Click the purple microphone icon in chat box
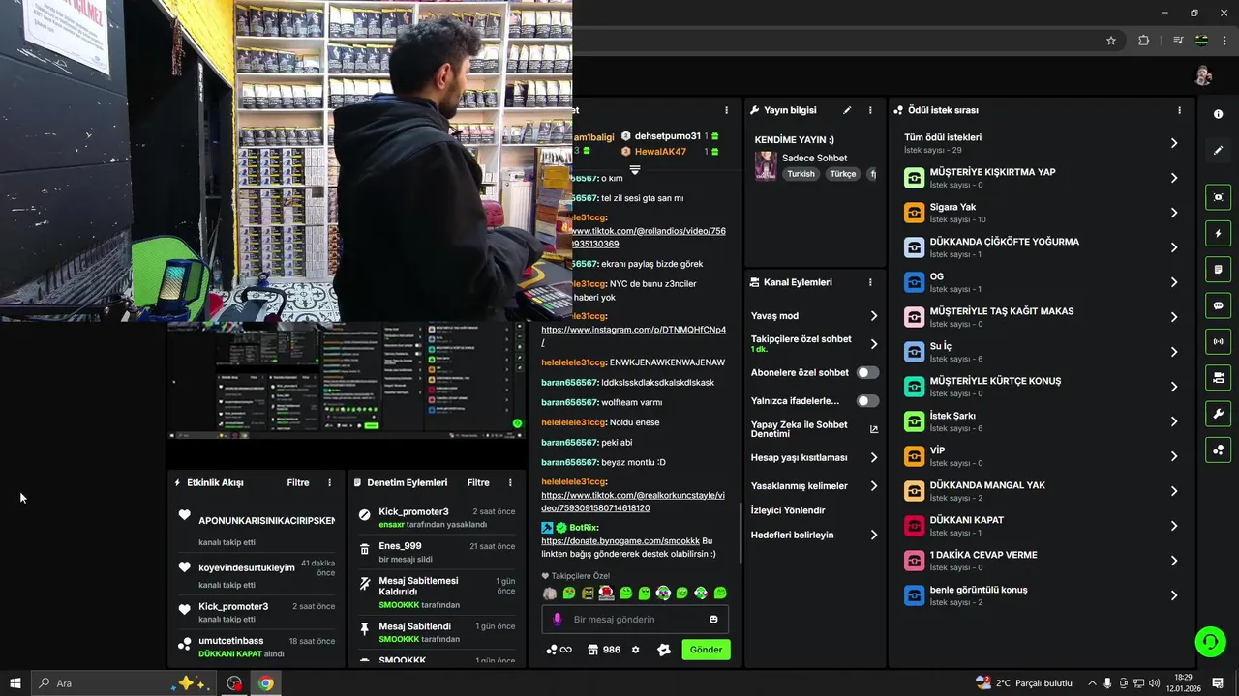Screen dimensions: 1239x696 (x=557, y=619)
